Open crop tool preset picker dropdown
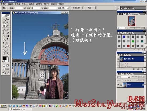 pyautogui.click(x=7, y=8)
